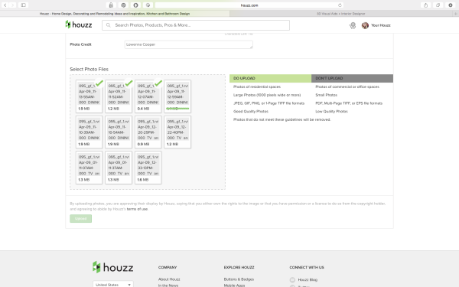Open the terms of use link
This screenshot has width=459, height=287.
[137, 209]
